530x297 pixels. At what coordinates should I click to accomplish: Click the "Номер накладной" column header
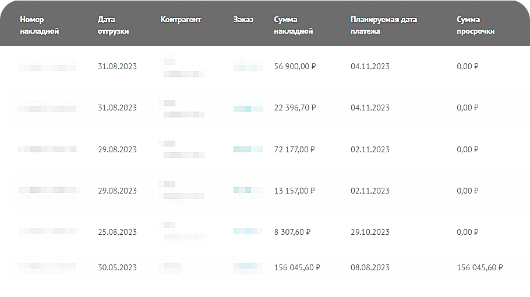[40, 26]
